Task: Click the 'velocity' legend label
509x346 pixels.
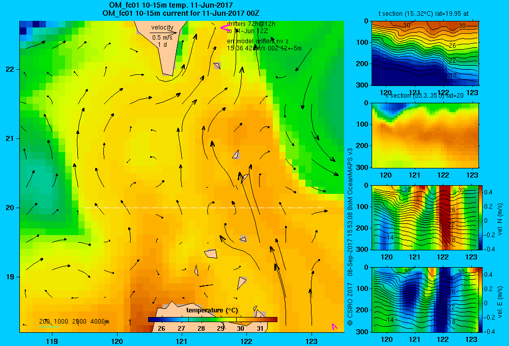Action: pos(162,27)
